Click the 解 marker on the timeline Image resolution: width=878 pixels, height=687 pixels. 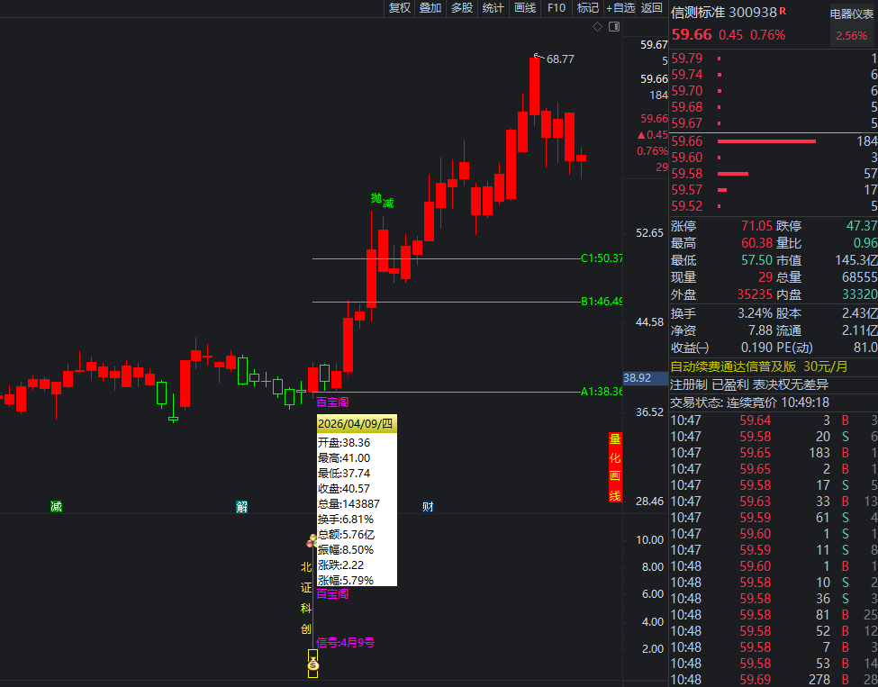(x=241, y=507)
